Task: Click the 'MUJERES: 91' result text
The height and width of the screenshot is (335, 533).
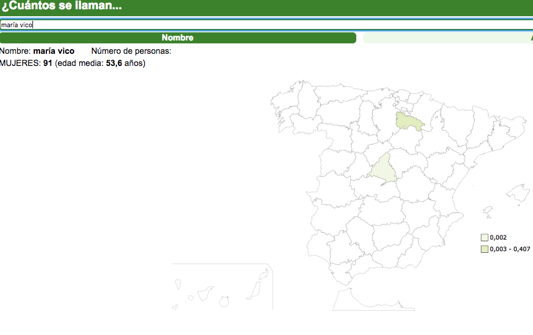Action: [26, 63]
